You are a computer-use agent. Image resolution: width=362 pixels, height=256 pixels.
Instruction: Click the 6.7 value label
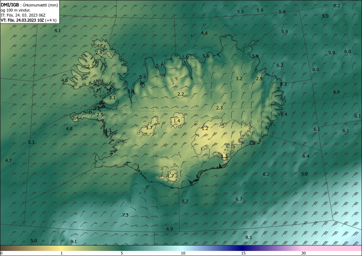point(239,199)
